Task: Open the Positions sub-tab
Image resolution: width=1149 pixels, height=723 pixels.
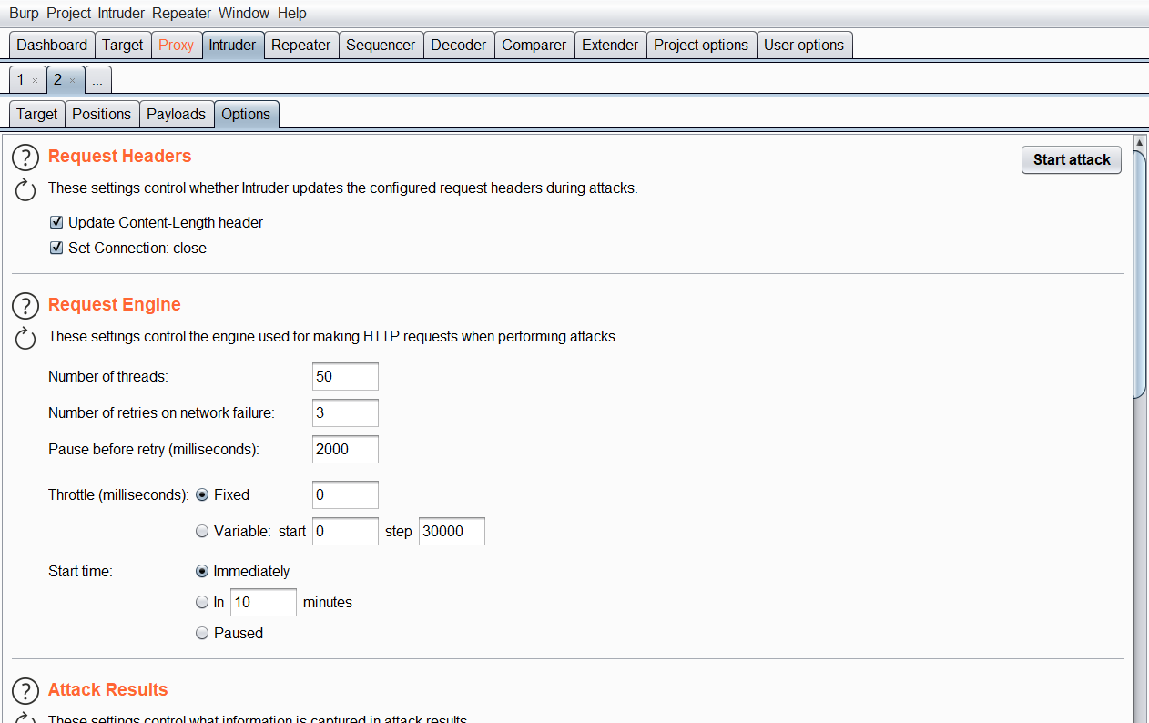Action: point(101,114)
